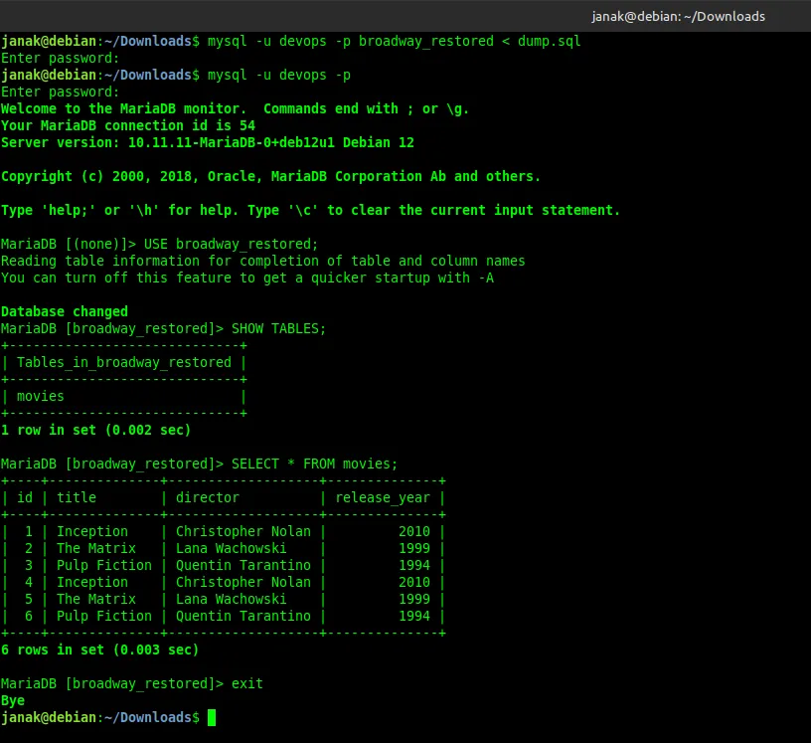Click Pulp Fiction in row id 3
Screen dimensions: 811x743
[99, 565]
